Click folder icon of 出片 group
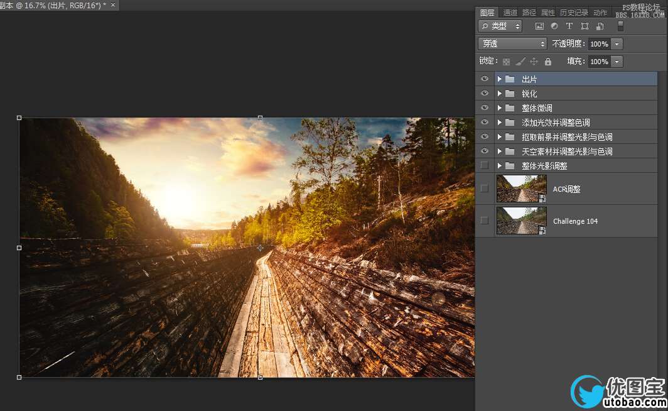The width and height of the screenshot is (668, 411). (x=510, y=79)
